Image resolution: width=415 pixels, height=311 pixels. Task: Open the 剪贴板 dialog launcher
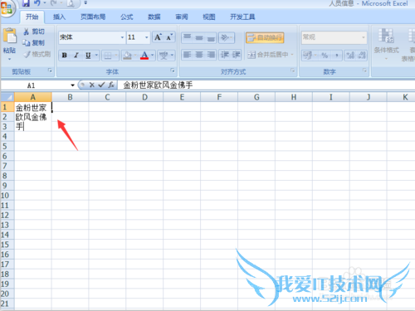50,70
